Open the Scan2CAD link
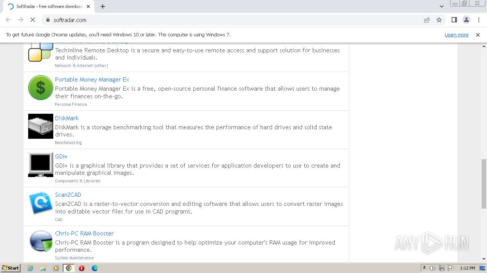 pyautogui.click(x=68, y=195)
